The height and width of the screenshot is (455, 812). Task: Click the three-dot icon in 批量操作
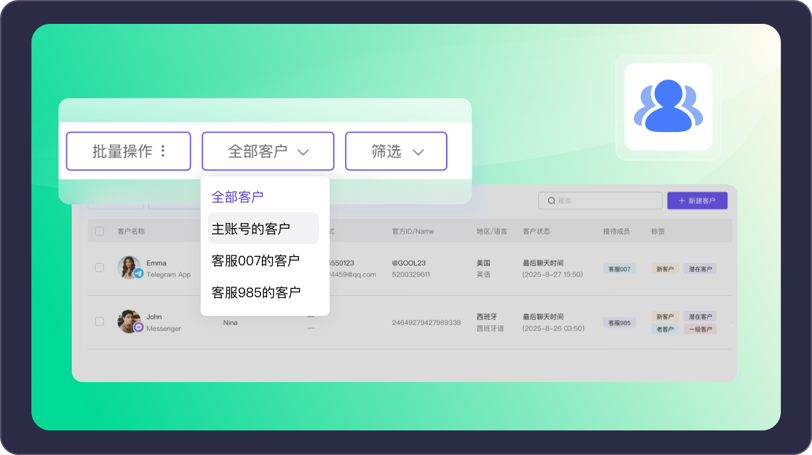click(x=163, y=151)
